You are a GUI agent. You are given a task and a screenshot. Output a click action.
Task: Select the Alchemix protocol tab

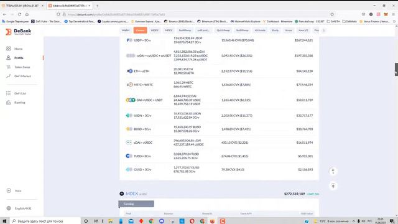tap(260, 30)
